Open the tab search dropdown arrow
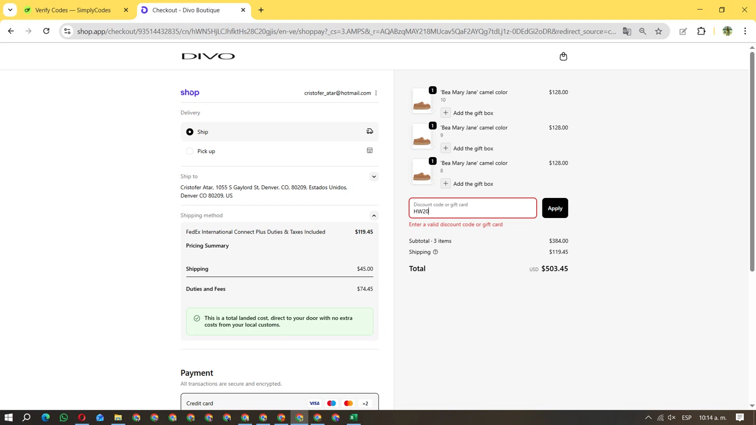The width and height of the screenshot is (756, 425). 10,10
